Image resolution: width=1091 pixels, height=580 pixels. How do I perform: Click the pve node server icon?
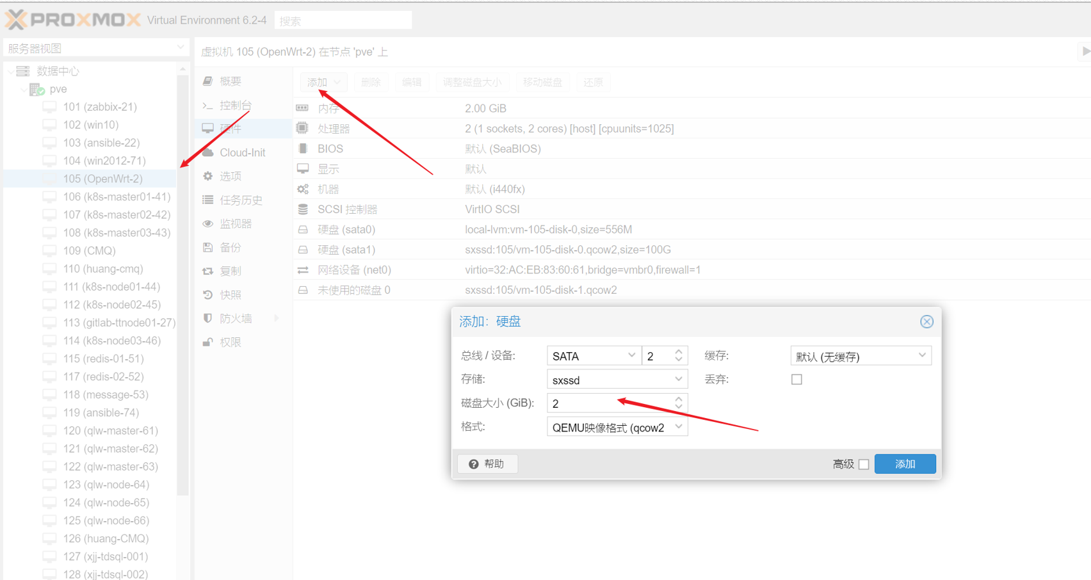pos(36,89)
